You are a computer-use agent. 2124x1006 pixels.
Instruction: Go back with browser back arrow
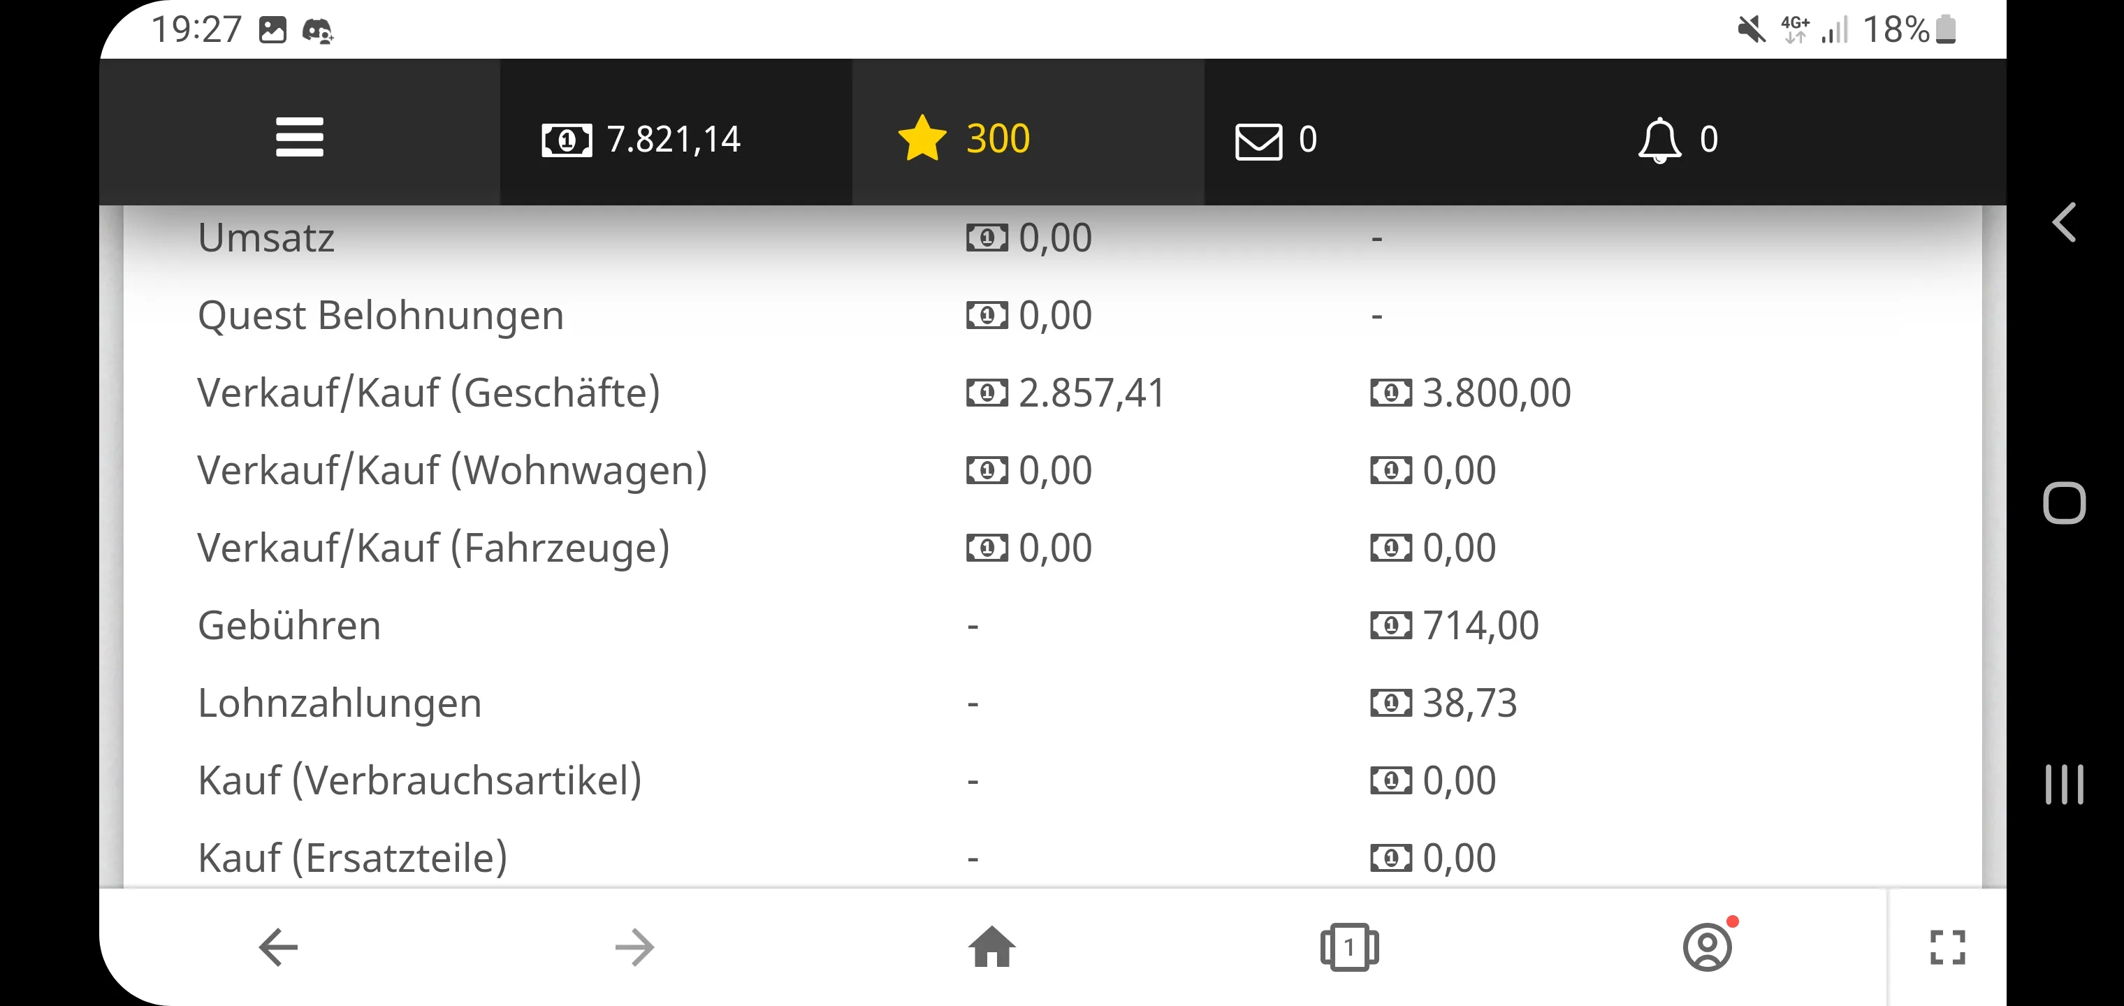tap(278, 947)
